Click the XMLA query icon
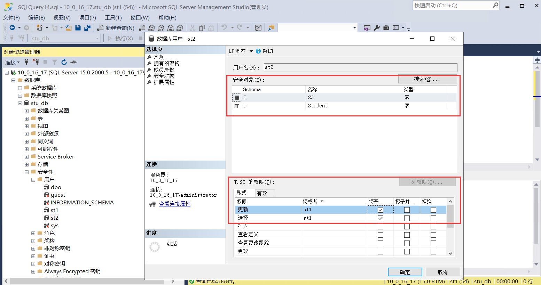Image resolution: width=541 pixels, height=285 pixels. pyautogui.click(x=170, y=28)
